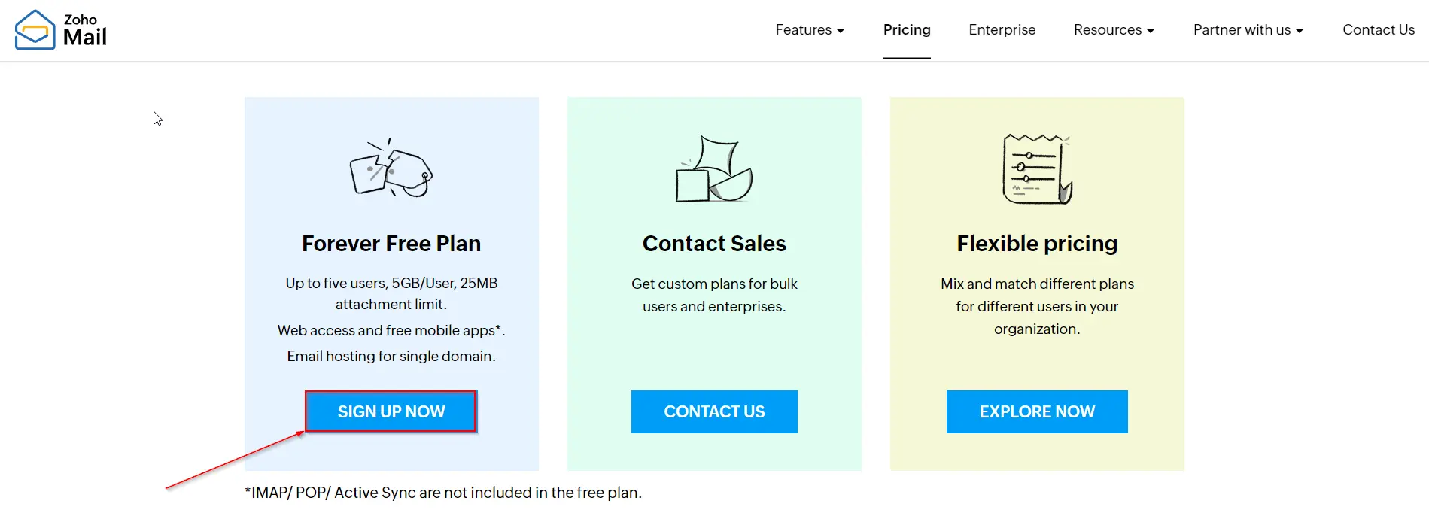Click the IMAP/POP/Active Sync footnote
The height and width of the screenshot is (516, 1429).
[443, 493]
